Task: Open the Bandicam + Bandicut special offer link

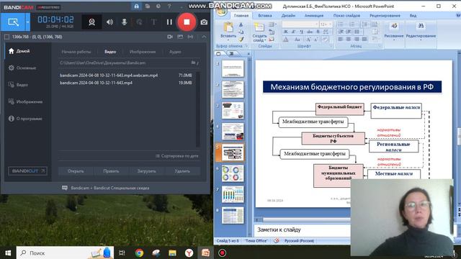Action: click(106, 188)
